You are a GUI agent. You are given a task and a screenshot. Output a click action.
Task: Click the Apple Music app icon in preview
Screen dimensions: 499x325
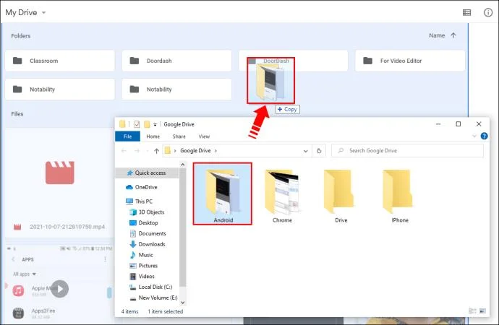click(18, 290)
